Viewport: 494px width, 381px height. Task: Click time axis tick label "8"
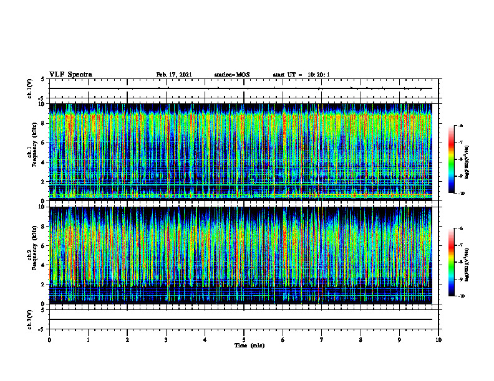click(x=361, y=340)
